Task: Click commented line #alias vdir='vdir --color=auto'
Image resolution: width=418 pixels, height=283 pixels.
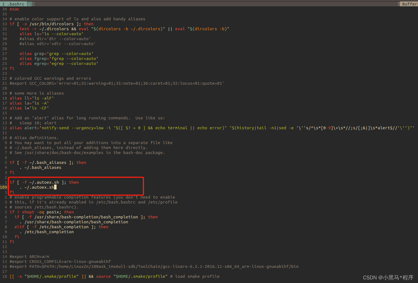Action: point(58,44)
